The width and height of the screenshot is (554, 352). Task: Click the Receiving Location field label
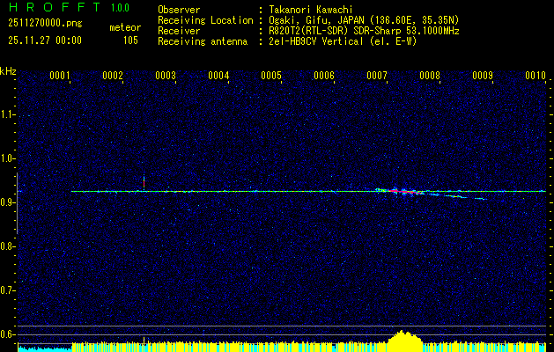(x=205, y=20)
